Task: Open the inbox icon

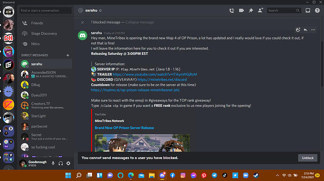Action: coord(308,10)
